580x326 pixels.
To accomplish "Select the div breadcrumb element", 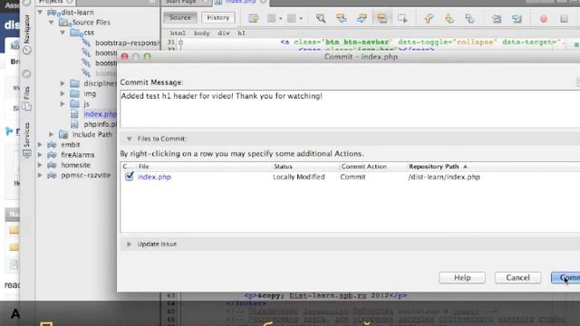I will (224, 33).
